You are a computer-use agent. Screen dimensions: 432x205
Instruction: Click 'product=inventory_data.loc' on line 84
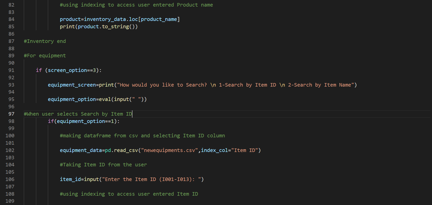click(99, 19)
